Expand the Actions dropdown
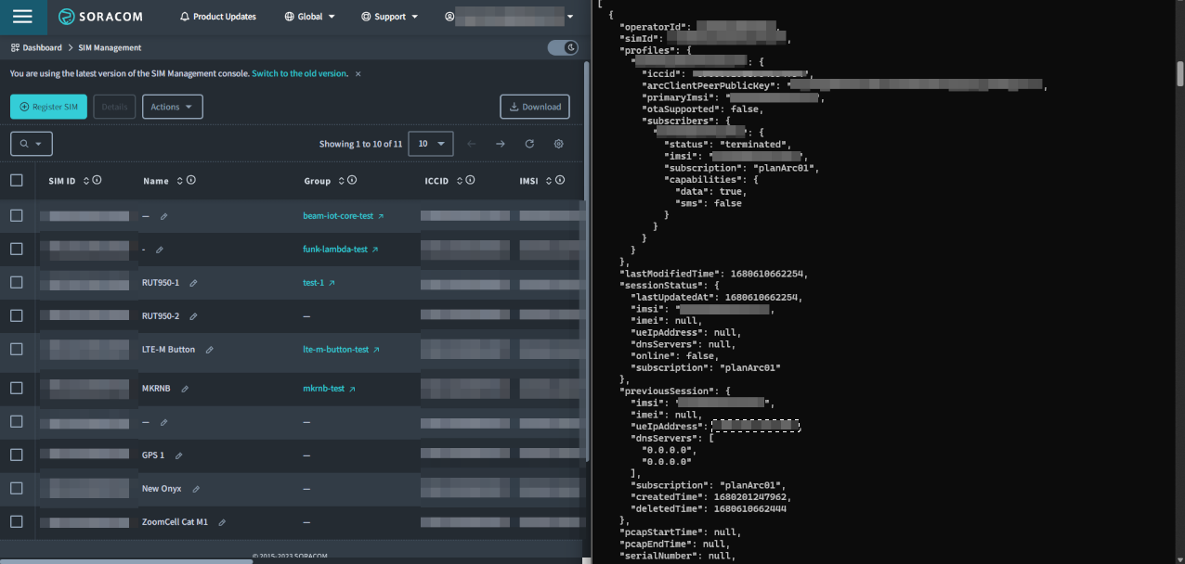This screenshot has height=564, width=1185. [x=172, y=107]
